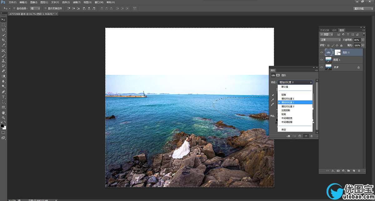Screen dimensions: 375x201
Task: Select the History Brush tool
Action: point(3,66)
